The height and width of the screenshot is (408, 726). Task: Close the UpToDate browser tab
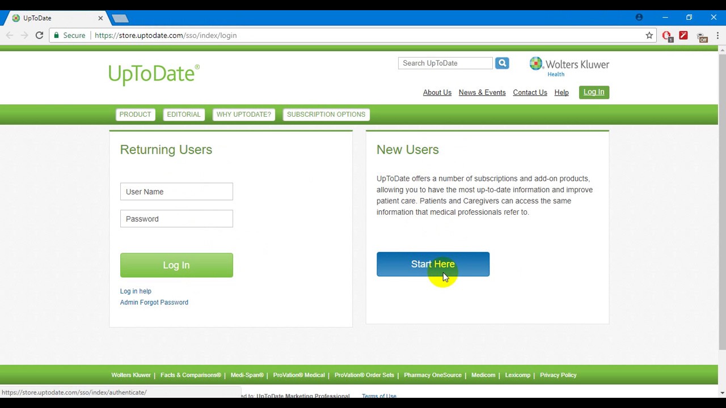(x=100, y=18)
